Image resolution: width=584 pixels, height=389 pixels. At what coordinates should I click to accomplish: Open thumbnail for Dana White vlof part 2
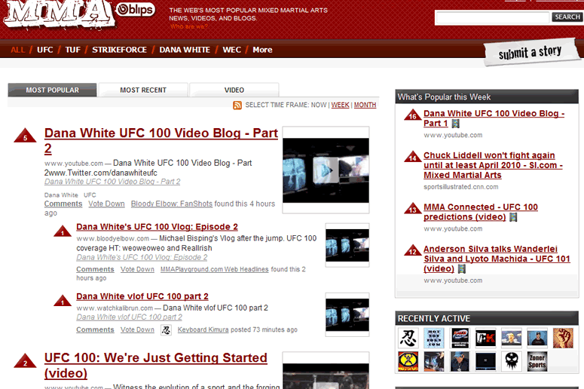347,315
